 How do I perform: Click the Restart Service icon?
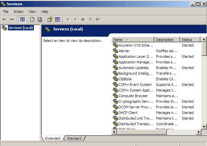(x=98, y=19)
